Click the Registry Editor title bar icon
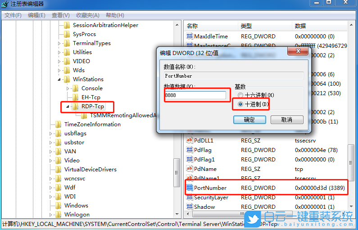The image size is (358, 230). click(x=5, y=4)
